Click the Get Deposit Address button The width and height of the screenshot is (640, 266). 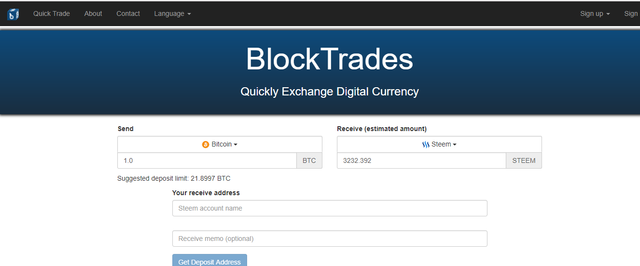point(209,260)
